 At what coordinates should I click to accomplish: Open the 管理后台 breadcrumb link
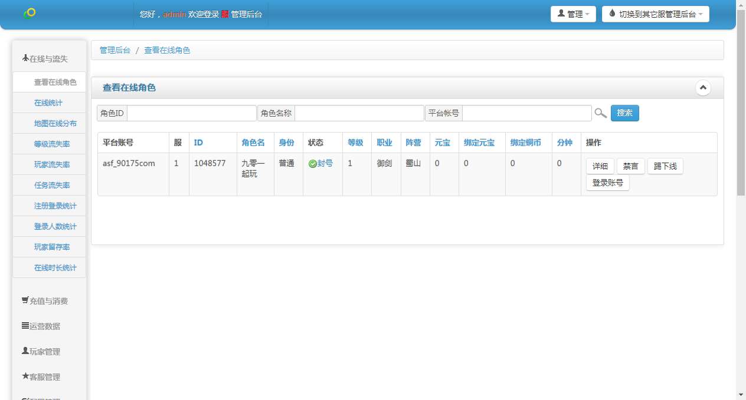pyautogui.click(x=115, y=50)
